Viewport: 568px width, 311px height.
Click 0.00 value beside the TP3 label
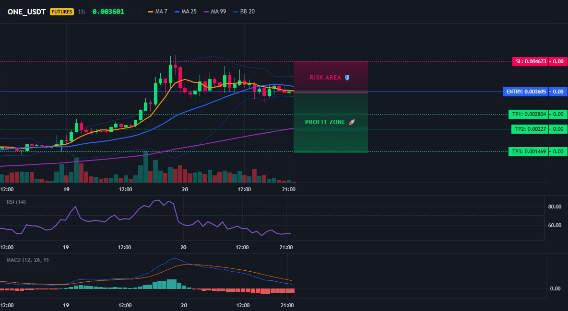(558, 151)
